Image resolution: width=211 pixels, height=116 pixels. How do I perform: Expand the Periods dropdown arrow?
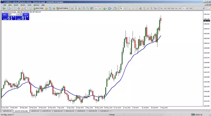click(111, 8)
